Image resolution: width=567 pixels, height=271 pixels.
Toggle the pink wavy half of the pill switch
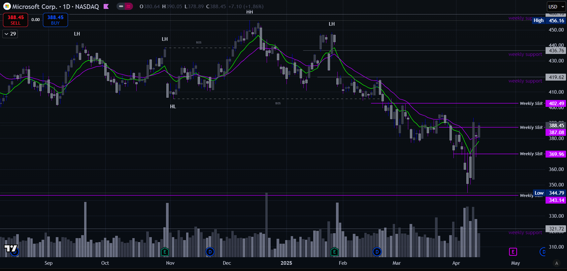tap(128, 6)
